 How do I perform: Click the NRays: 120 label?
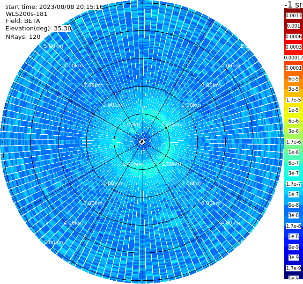click(23, 36)
